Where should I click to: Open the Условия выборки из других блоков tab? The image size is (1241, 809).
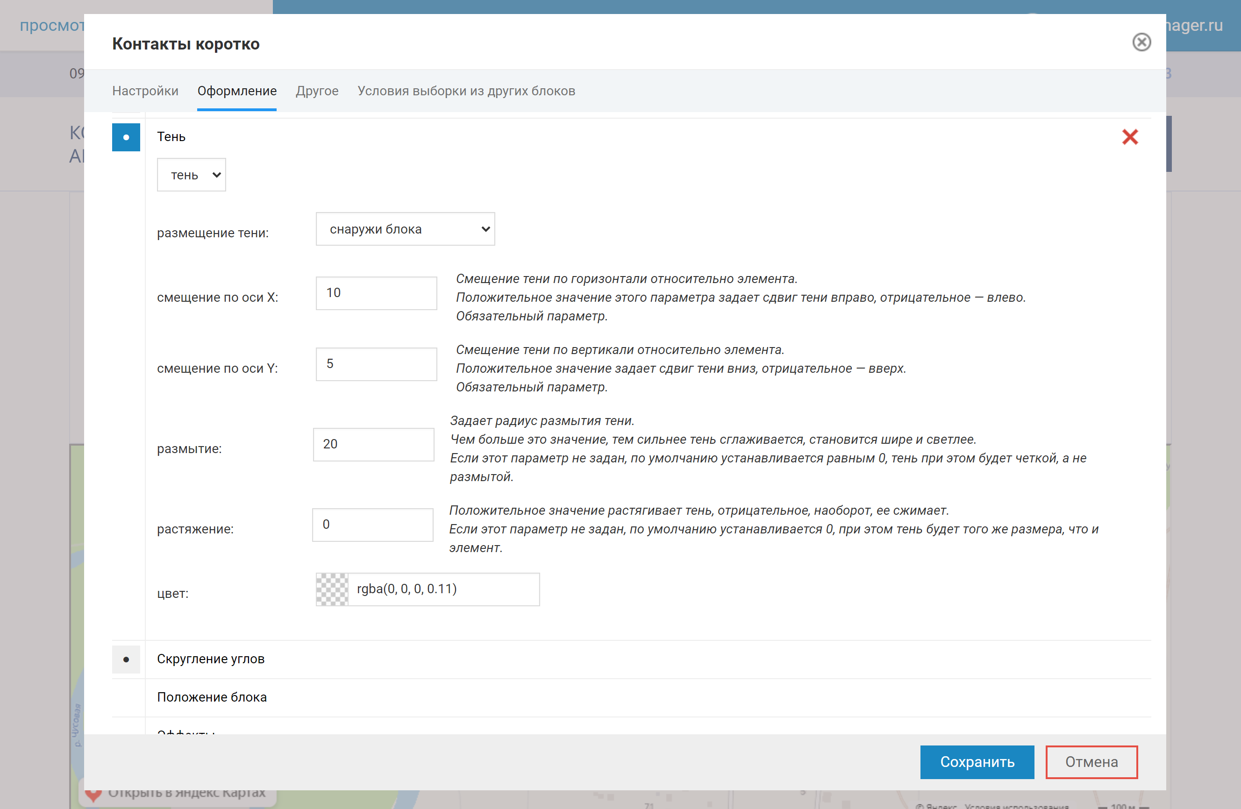click(x=466, y=91)
